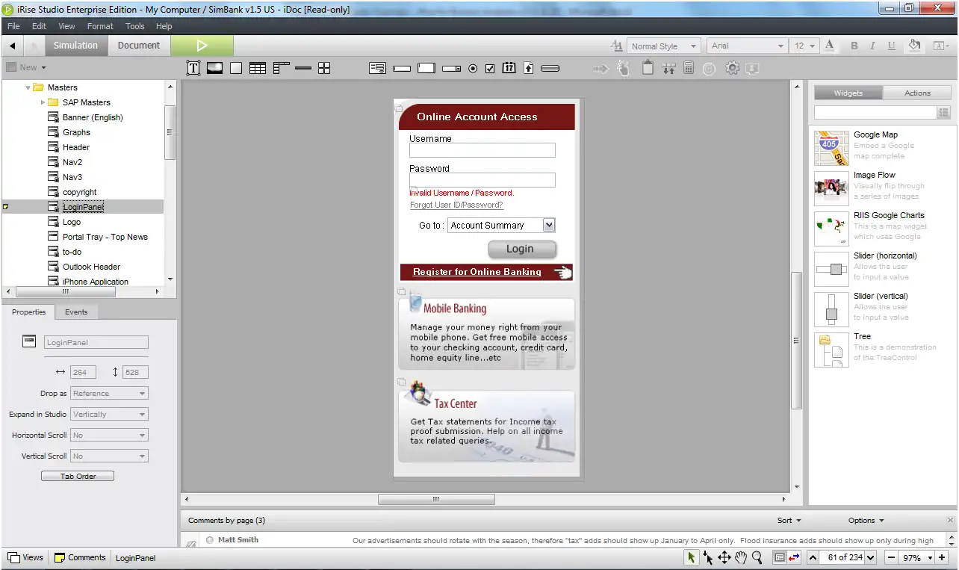Click the green Run simulation play button

tap(202, 46)
